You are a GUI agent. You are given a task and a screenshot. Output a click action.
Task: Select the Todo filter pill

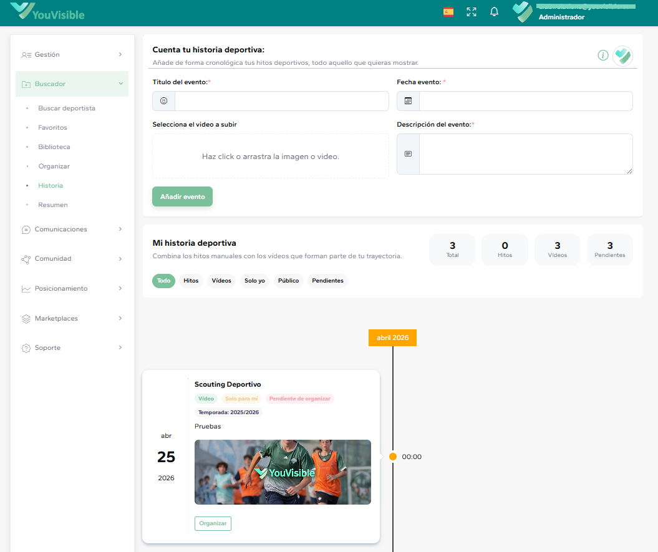(x=163, y=281)
